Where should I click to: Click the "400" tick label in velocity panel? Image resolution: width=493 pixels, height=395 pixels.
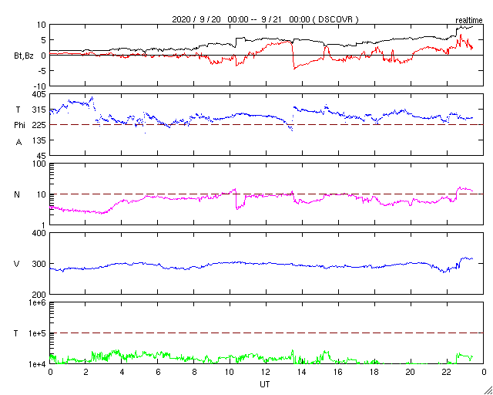39,234
